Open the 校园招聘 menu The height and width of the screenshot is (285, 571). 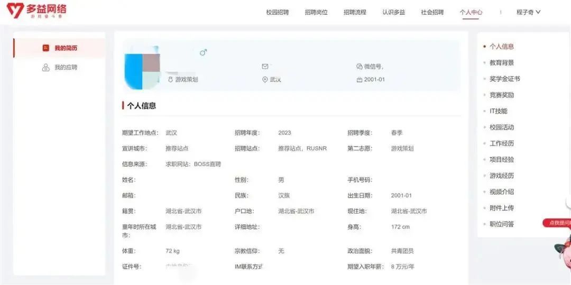tap(278, 12)
